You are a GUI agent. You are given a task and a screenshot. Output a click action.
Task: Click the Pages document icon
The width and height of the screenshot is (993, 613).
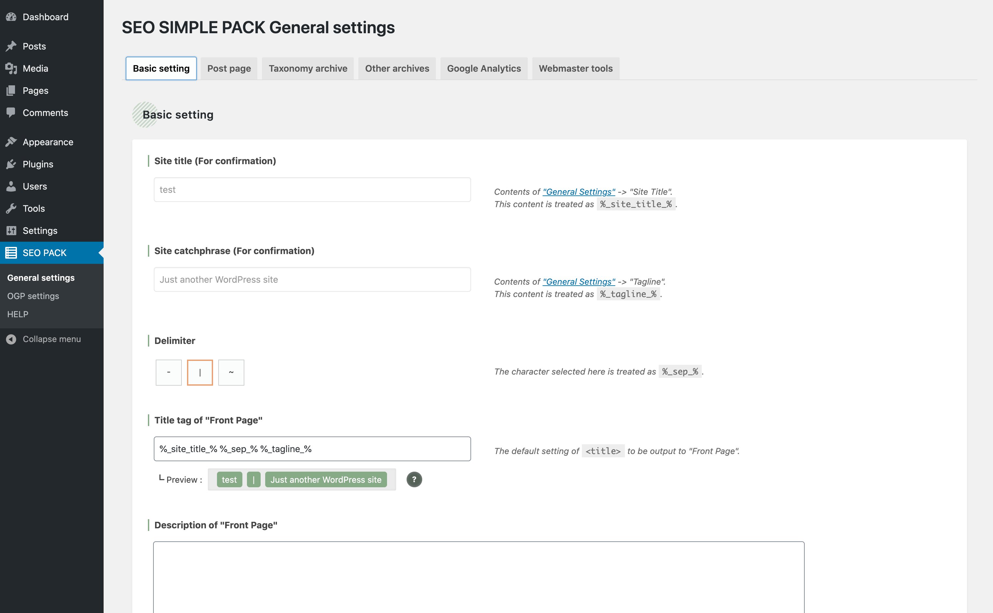click(11, 91)
